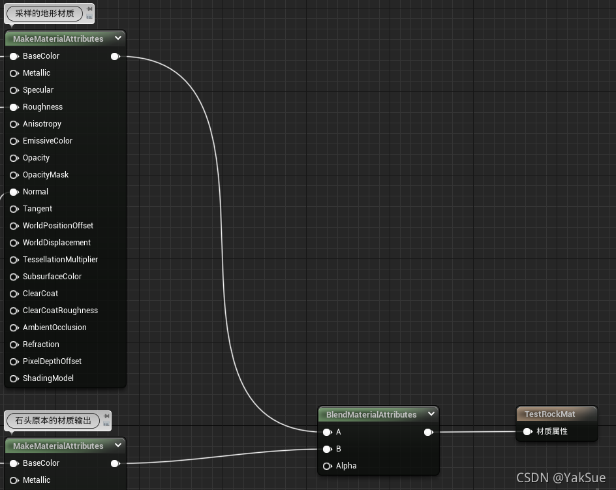This screenshot has height=490, width=616.
Task: Select the 采样的地形材质 comment bubble
Action: click(44, 13)
